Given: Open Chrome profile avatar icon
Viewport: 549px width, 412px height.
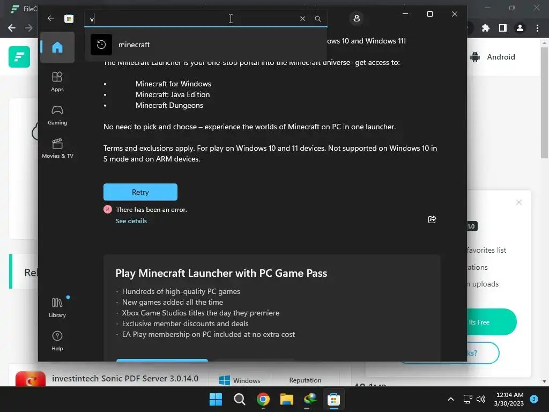Looking at the screenshot, I should point(520,28).
